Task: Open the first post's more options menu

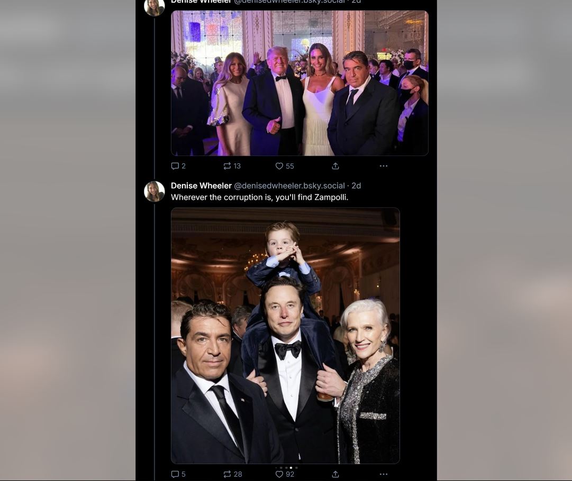Action: coord(384,166)
